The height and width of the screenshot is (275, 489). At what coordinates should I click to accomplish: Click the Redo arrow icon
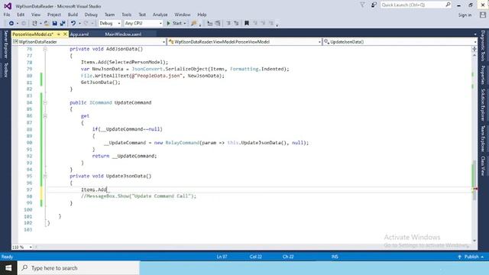pyautogui.click(x=86, y=24)
